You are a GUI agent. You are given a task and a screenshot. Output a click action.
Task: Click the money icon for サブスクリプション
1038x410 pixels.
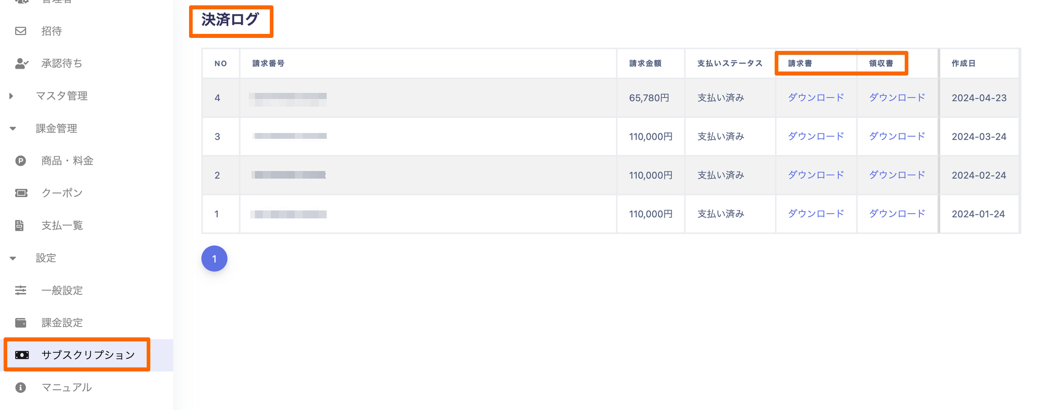pos(22,355)
